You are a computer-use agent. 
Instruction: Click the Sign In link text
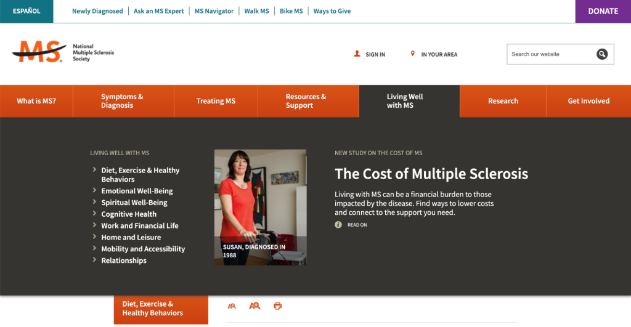pyautogui.click(x=375, y=54)
